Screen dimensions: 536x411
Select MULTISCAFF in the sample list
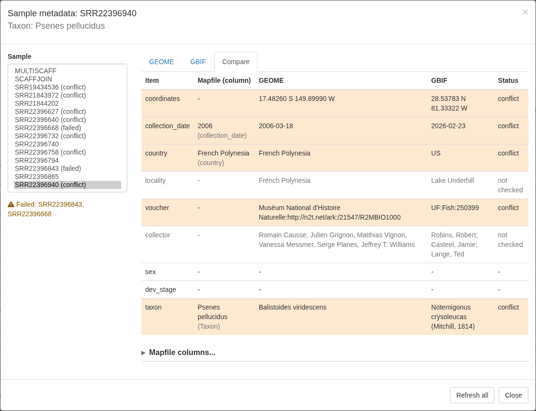click(67, 71)
